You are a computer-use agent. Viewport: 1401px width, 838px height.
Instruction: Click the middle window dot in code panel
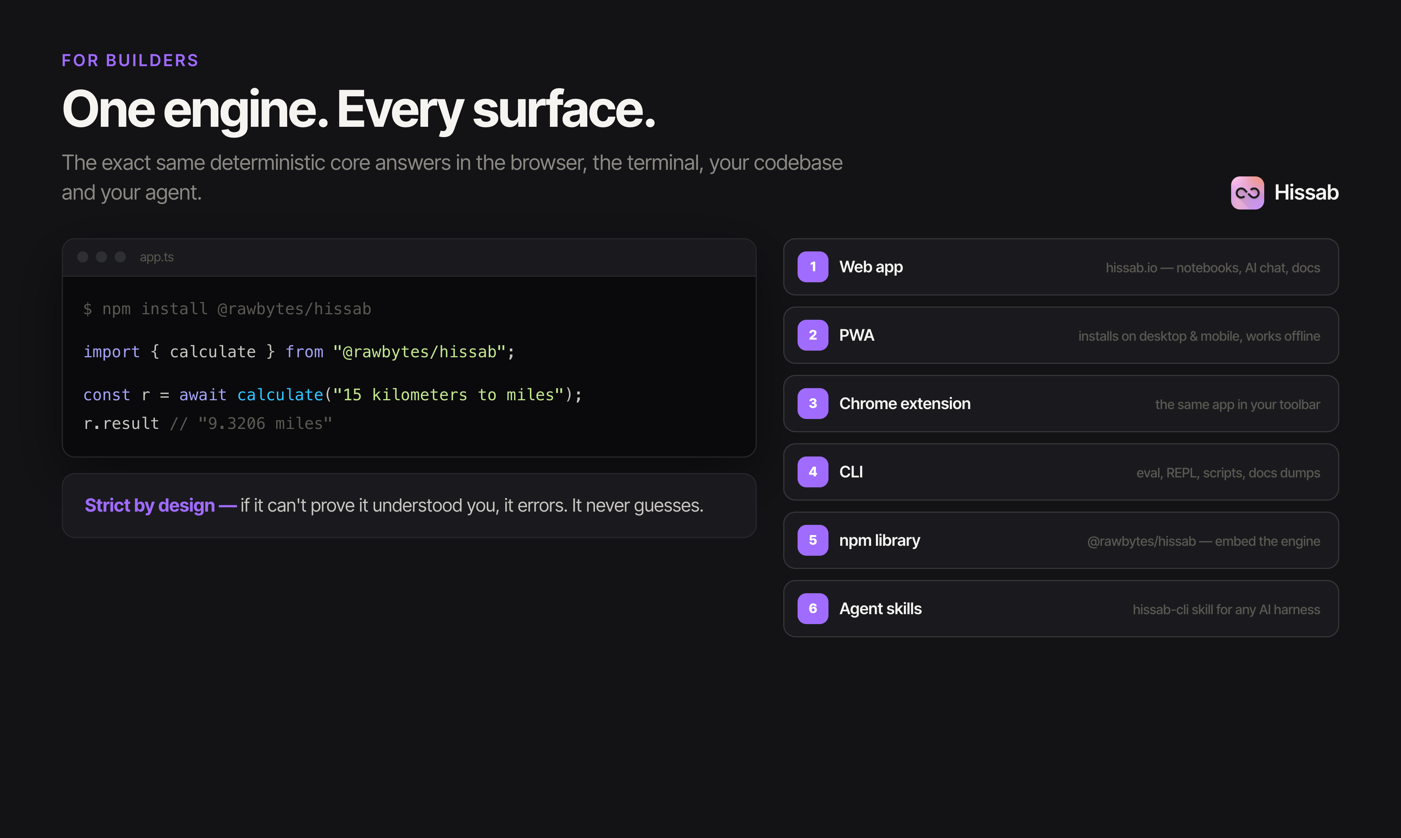102,257
